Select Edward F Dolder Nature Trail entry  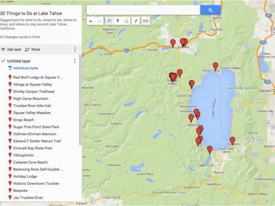[x=37, y=141]
